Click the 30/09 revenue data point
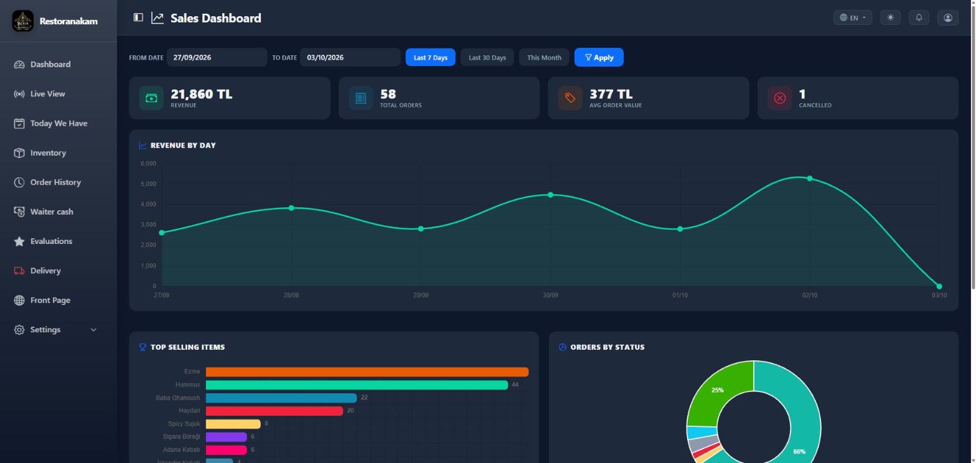This screenshot has height=463, width=976. click(x=550, y=195)
